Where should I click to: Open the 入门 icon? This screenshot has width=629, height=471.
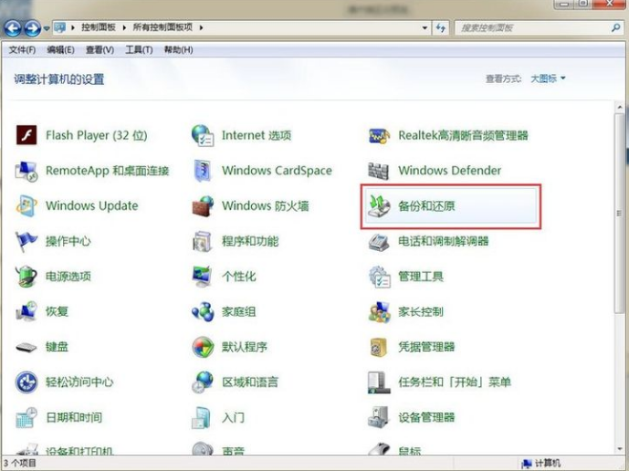click(x=202, y=418)
